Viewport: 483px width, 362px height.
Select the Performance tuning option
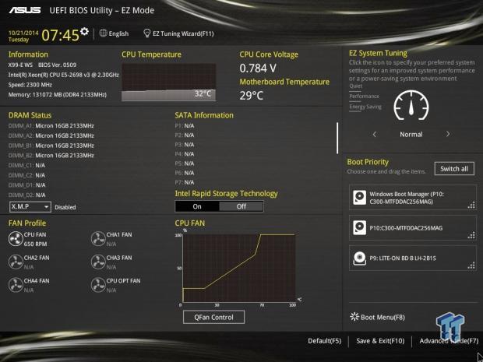tap(364, 96)
